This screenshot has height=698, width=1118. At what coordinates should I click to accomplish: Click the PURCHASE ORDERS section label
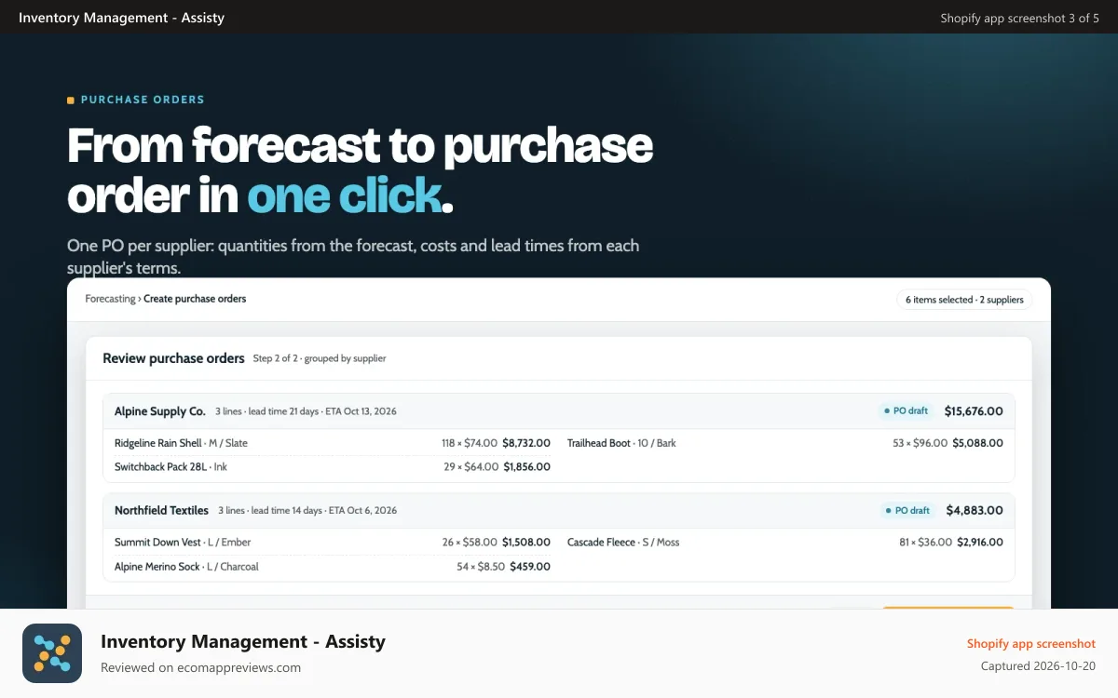[x=143, y=100]
